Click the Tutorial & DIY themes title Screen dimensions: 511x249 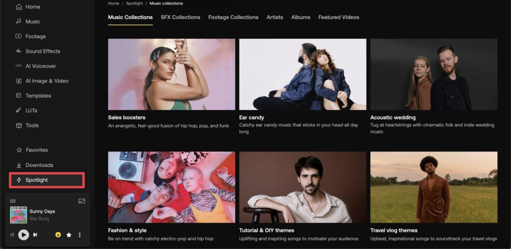[266, 231]
